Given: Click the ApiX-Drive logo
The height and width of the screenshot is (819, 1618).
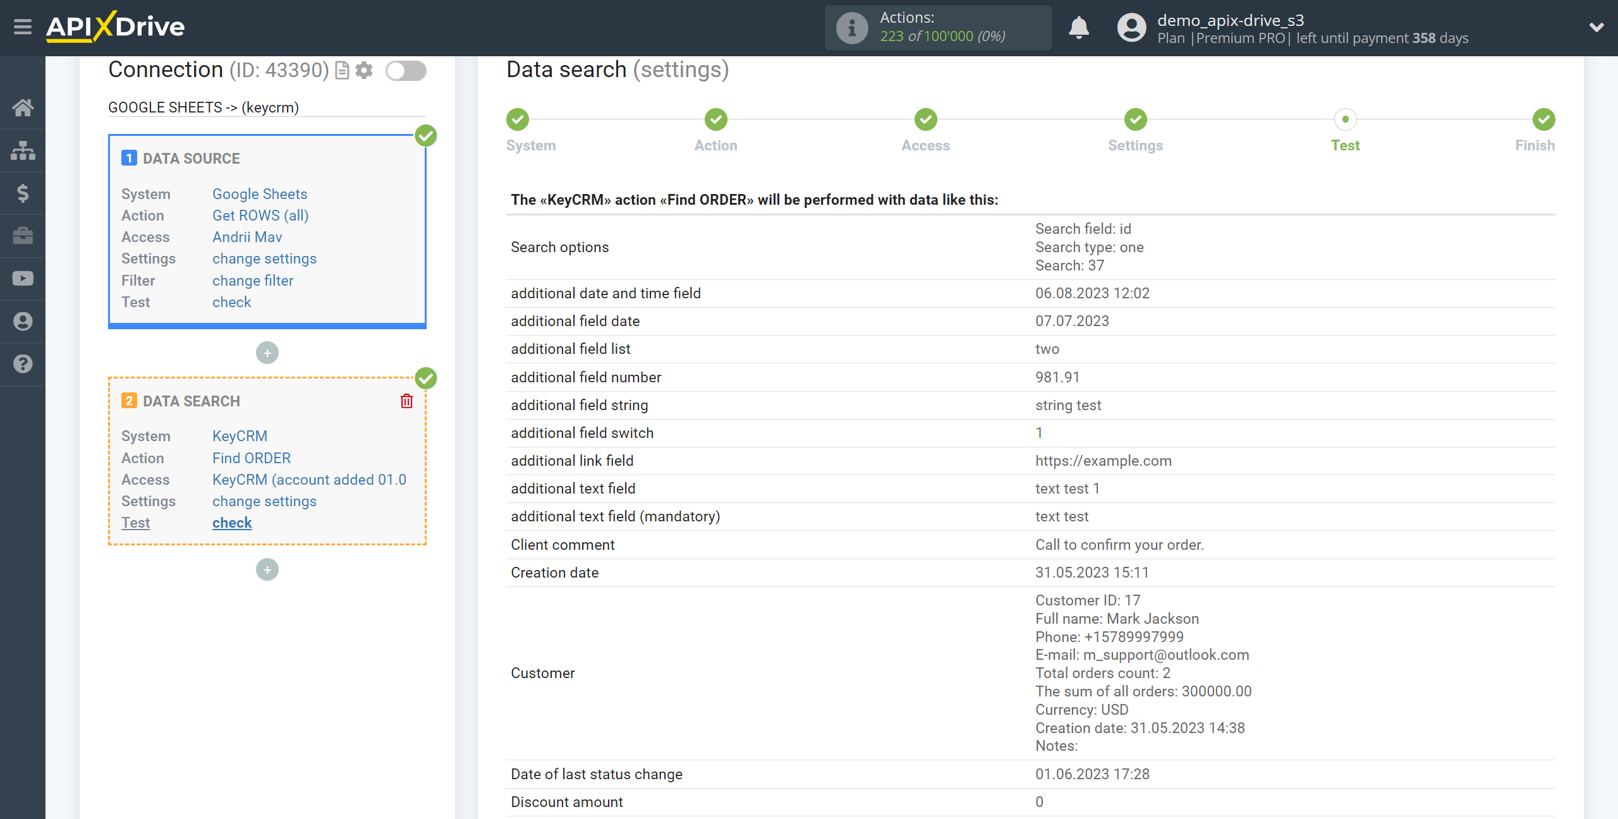Looking at the screenshot, I should [116, 27].
